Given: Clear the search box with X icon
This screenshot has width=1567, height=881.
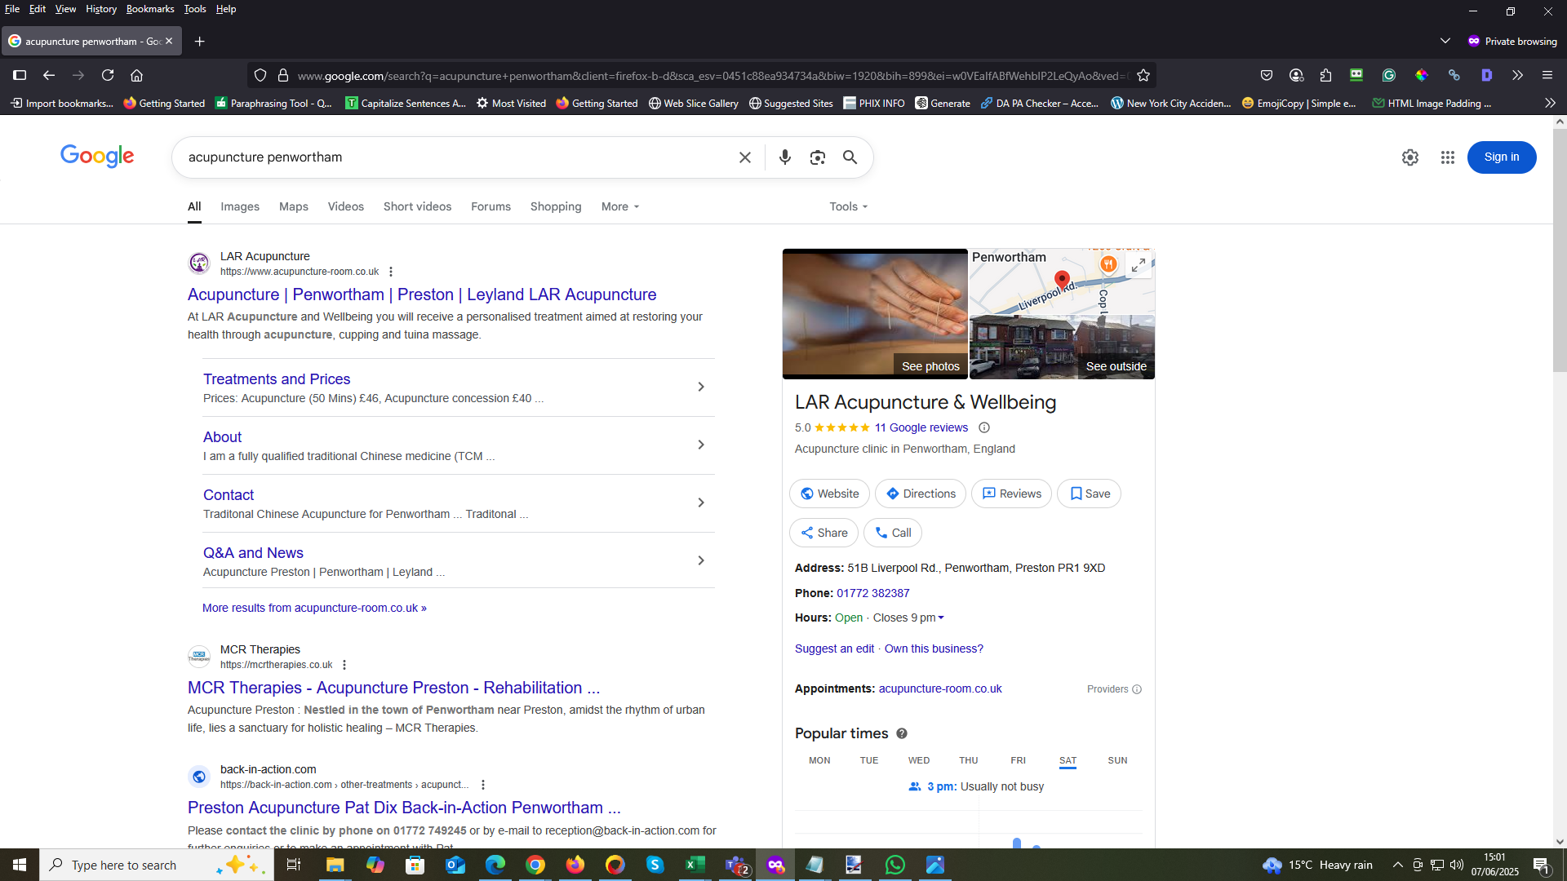Looking at the screenshot, I should [744, 157].
